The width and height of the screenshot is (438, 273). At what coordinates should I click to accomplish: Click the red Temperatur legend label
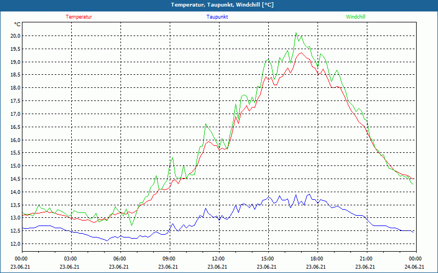(79, 17)
